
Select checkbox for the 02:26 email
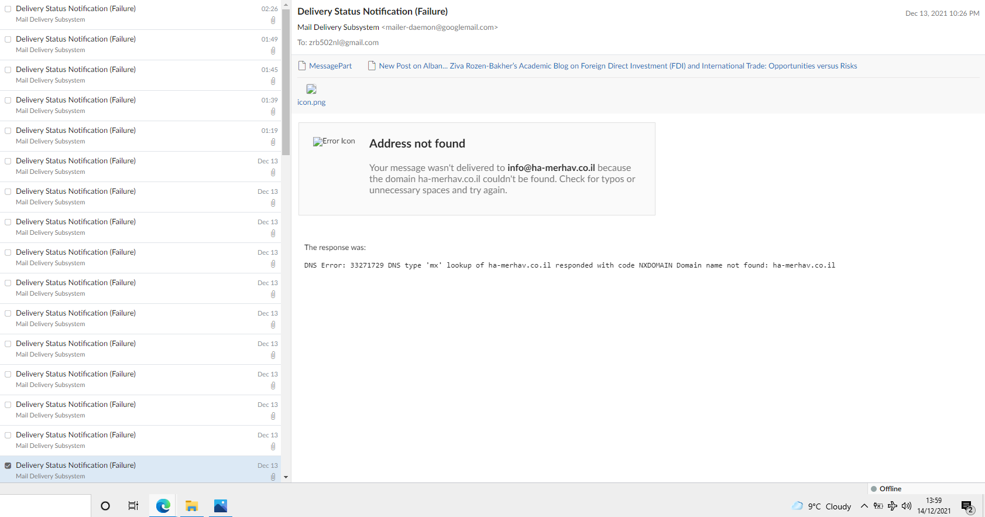[x=8, y=9]
